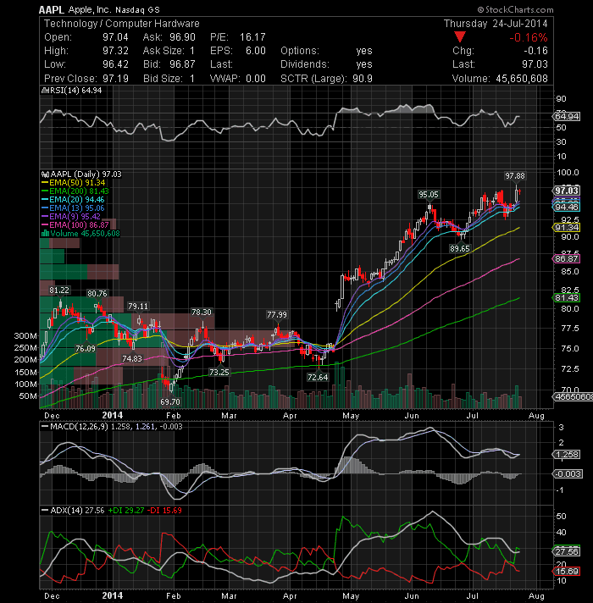The image size is (593, 603).
Task: Click the red 15.69 -DI axis tag
Action: 566,571
